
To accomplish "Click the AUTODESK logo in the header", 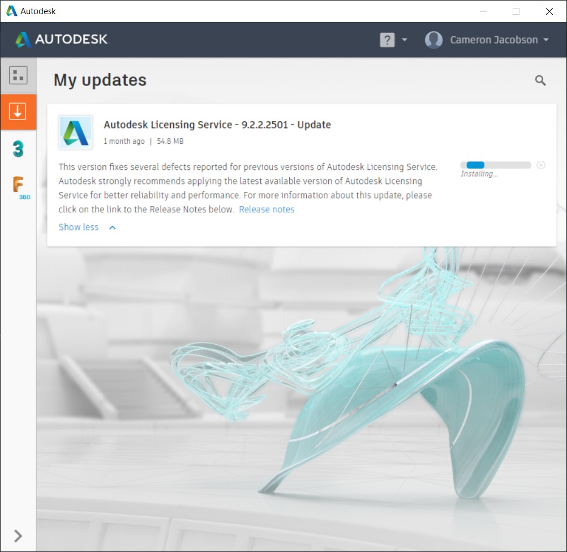I will point(62,40).
